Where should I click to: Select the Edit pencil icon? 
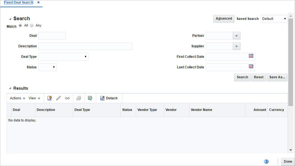point(58,98)
